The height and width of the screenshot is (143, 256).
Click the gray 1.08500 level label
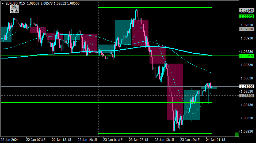[x=247, y=96]
